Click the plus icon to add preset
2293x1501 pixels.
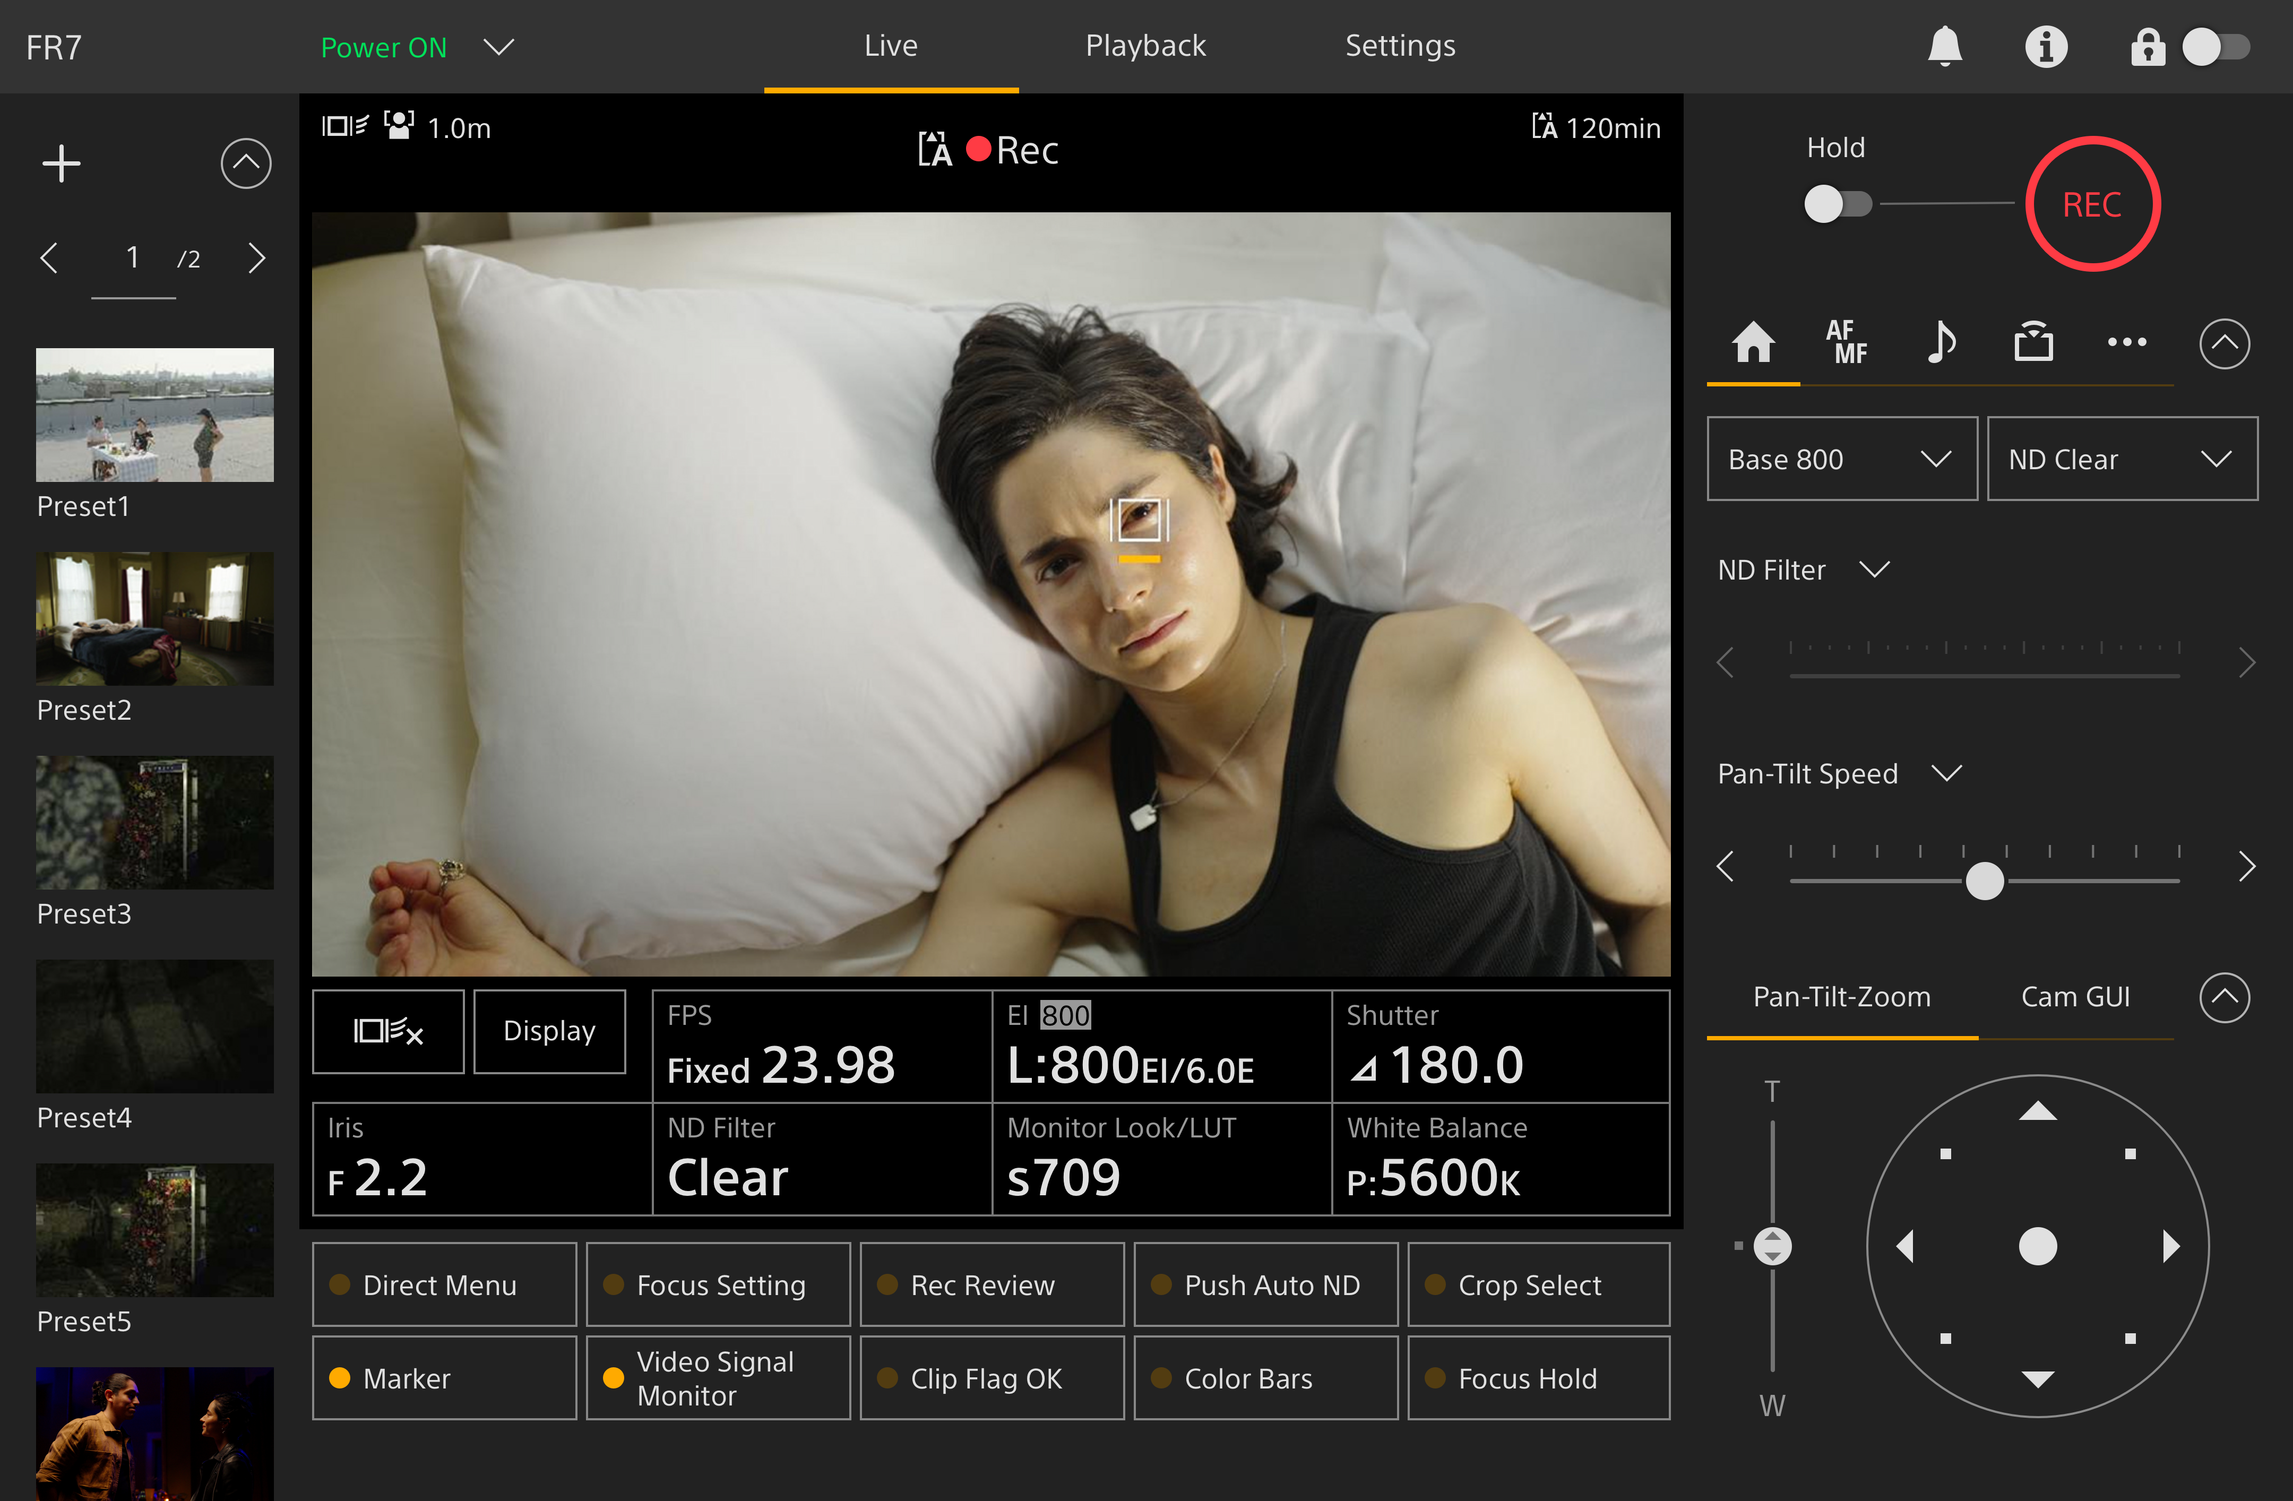(x=62, y=164)
